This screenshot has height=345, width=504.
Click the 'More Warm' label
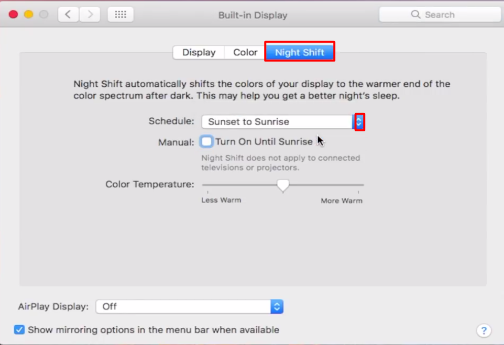[342, 201]
